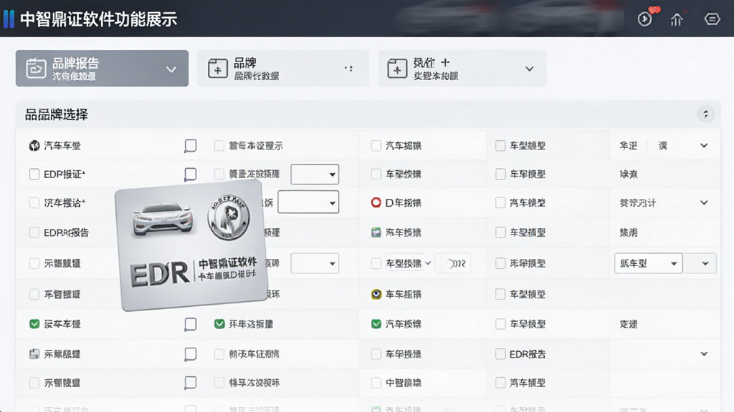Click the 中智鼎证软件功能展示 title text
Screen dimensions: 734x412
pos(99,19)
